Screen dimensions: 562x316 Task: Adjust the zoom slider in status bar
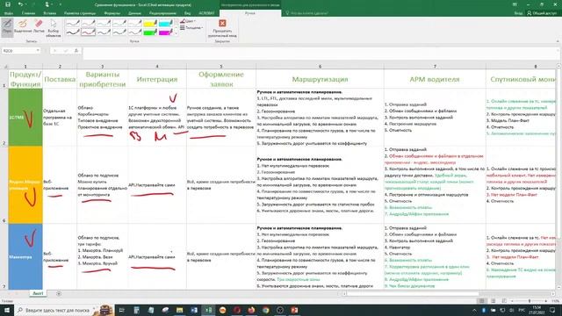click(x=530, y=301)
